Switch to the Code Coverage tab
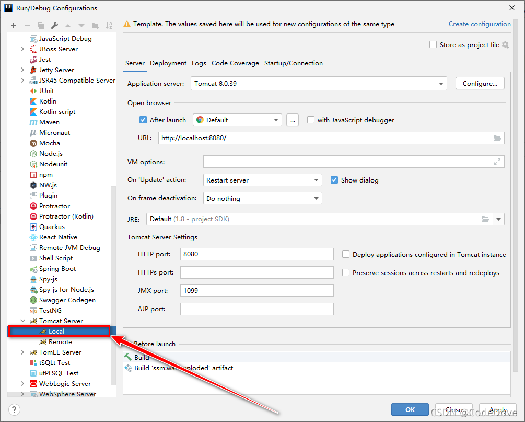The height and width of the screenshot is (422, 525). tap(235, 63)
